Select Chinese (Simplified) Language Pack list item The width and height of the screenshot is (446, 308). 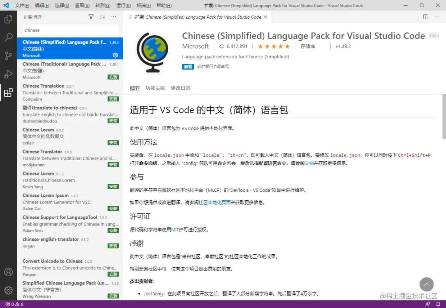(70, 49)
